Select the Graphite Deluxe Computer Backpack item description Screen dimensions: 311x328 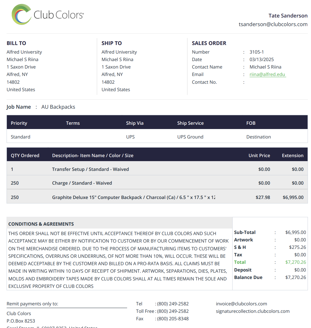click(133, 198)
